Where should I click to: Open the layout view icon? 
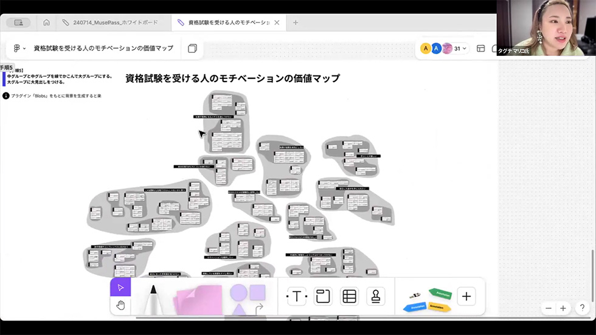pyautogui.click(x=481, y=48)
